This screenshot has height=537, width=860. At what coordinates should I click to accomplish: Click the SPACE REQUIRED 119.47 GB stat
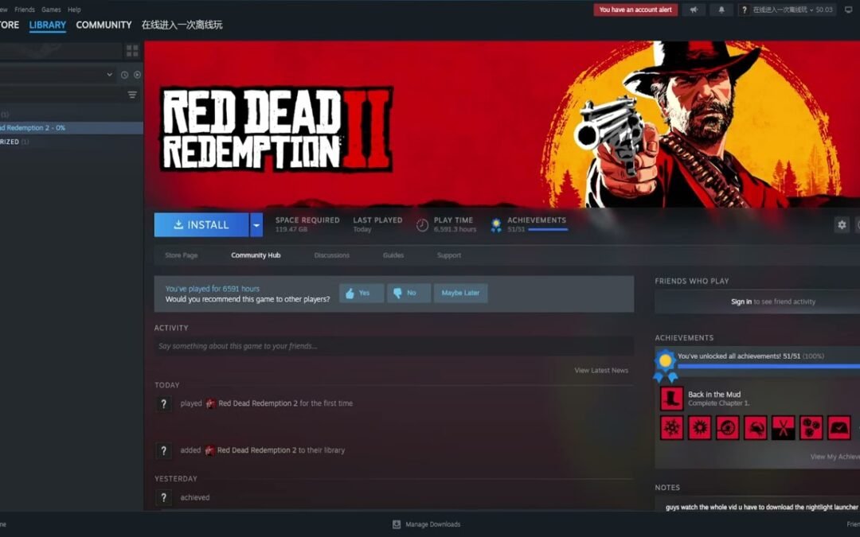coord(307,224)
